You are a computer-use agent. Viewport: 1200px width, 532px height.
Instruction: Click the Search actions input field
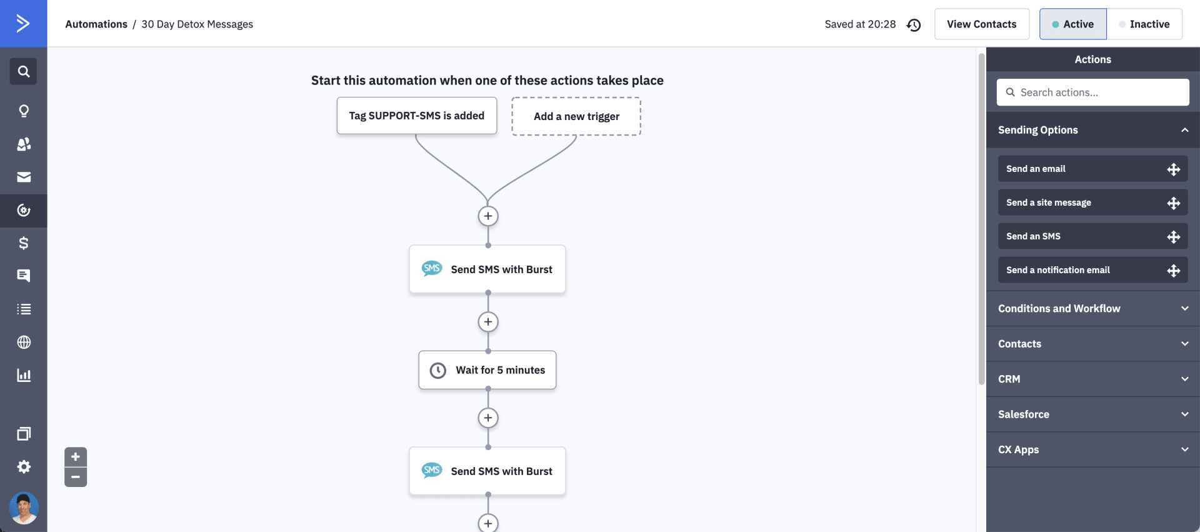(x=1092, y=93)
